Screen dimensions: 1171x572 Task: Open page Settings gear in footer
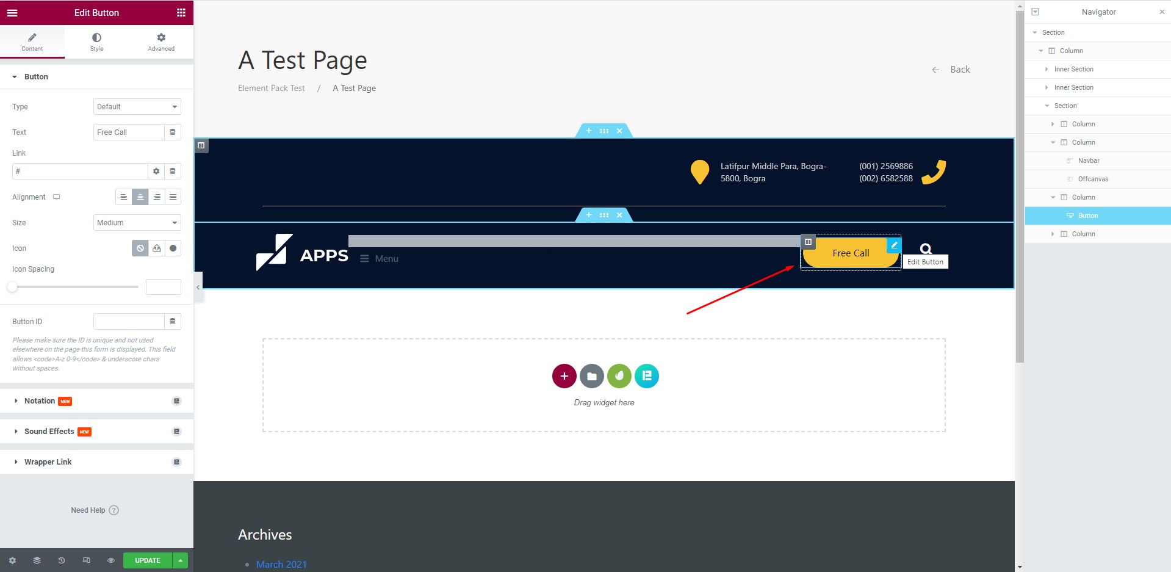[x=12, y=560]
